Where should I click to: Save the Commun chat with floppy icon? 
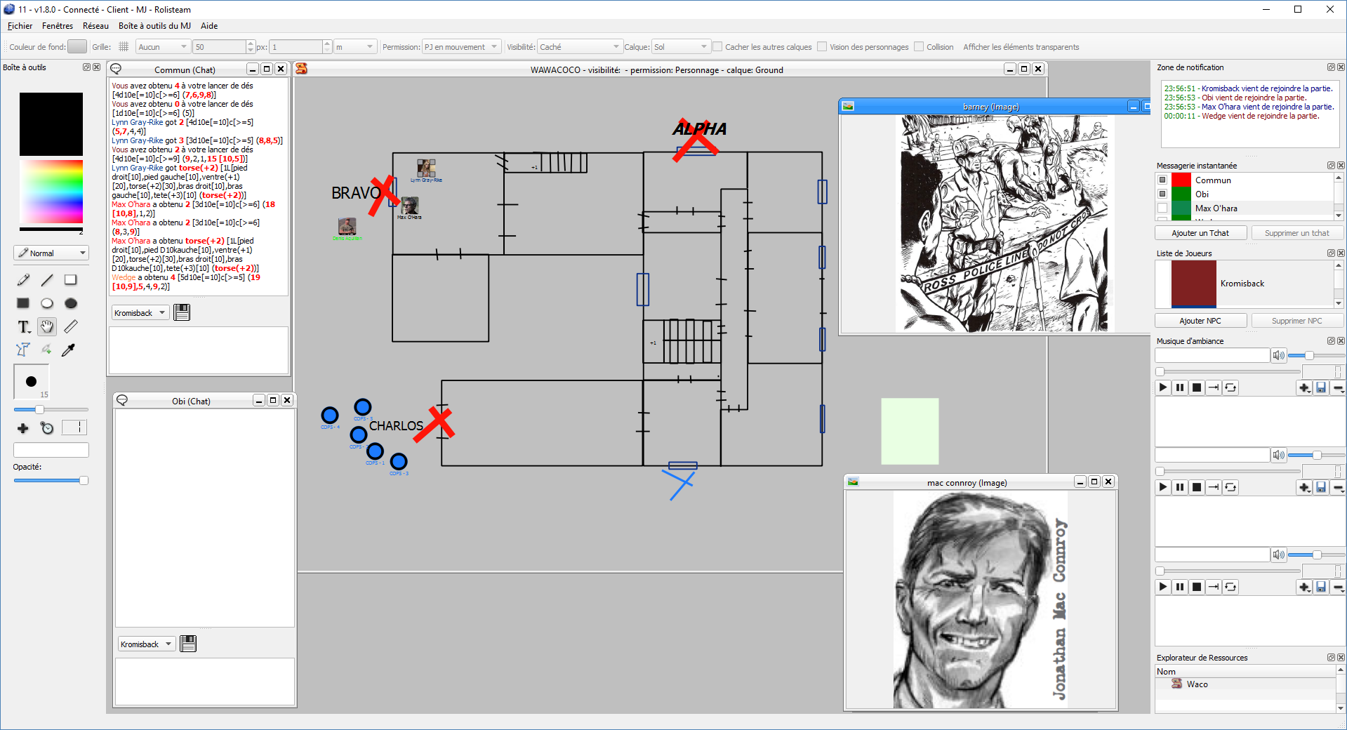point(182,312)
